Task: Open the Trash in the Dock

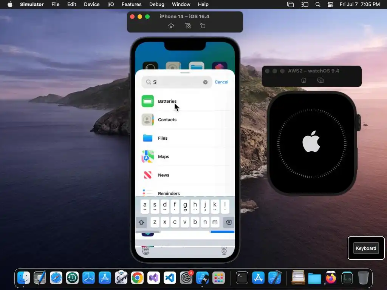Action: (363, 278)
